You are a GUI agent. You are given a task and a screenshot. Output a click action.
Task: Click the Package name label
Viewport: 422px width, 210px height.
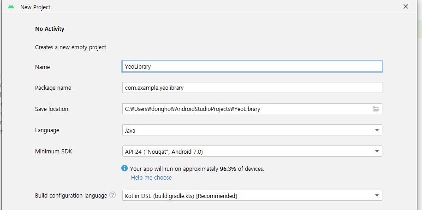click(53, 88)
